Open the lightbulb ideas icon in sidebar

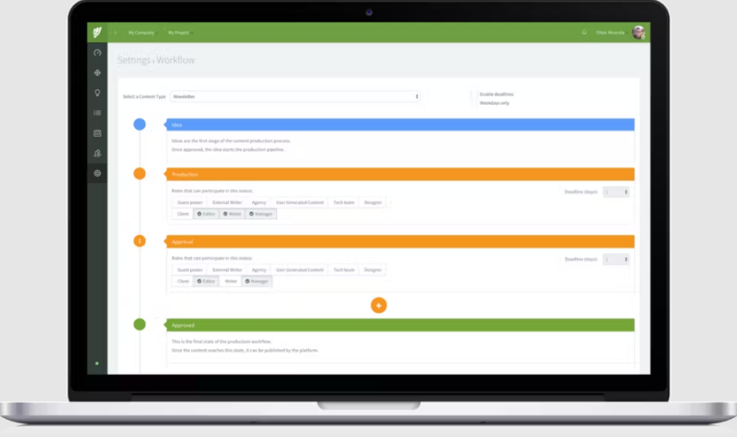point(97,93)
